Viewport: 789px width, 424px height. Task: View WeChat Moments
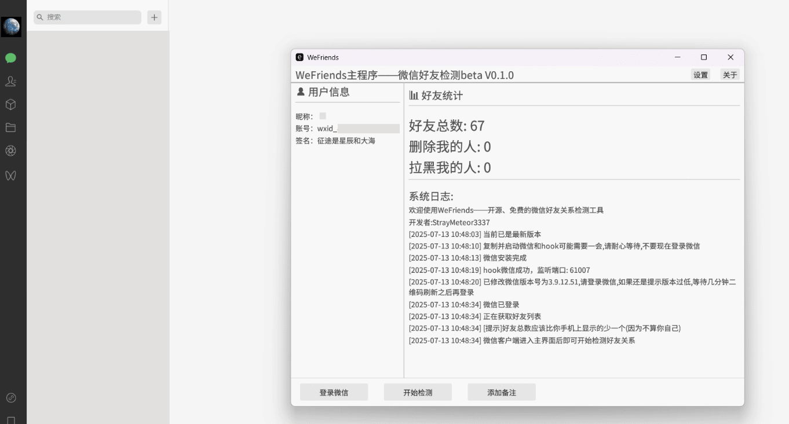[12, 151]
